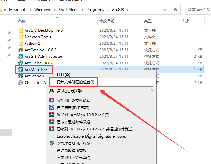Click the second quick access pin icon
This screenshot has height=164, width=211.
pos(9,40)
